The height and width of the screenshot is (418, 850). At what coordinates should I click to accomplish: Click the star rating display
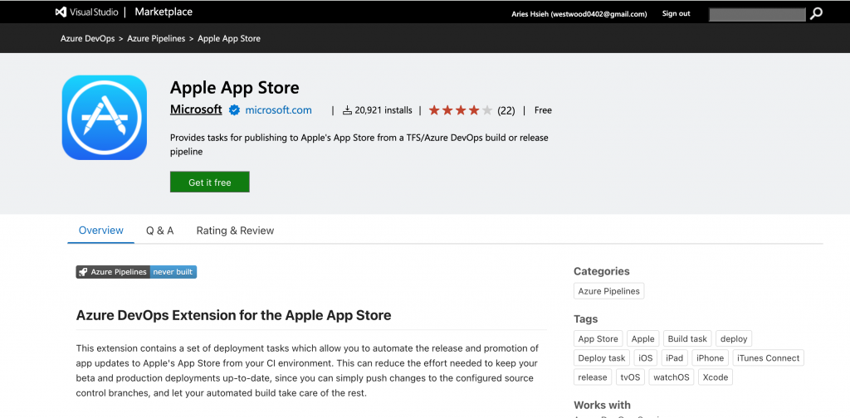pyautogui.click(x=460, y=110)
